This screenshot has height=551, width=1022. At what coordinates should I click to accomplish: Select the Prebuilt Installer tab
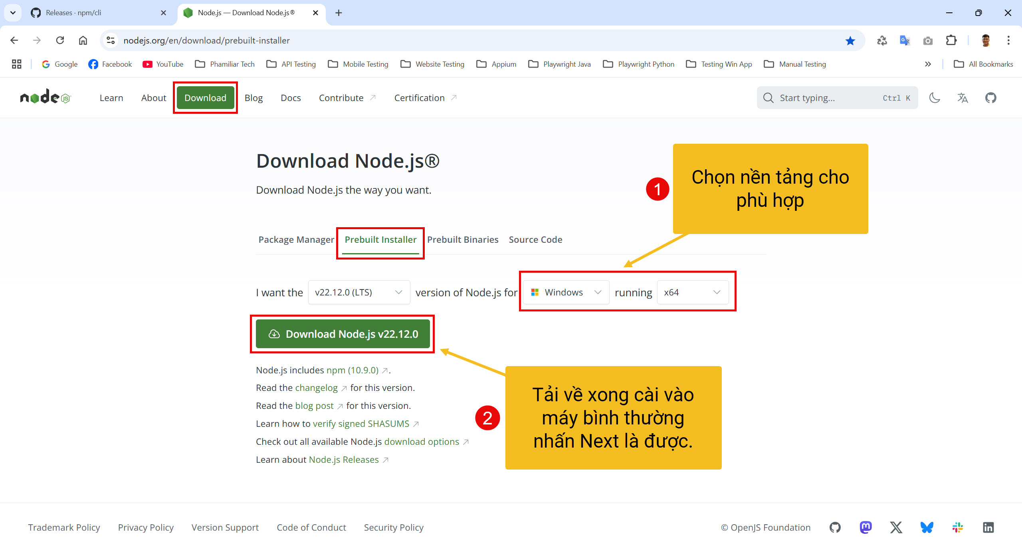pyautogui.click(x=380, y=240)
